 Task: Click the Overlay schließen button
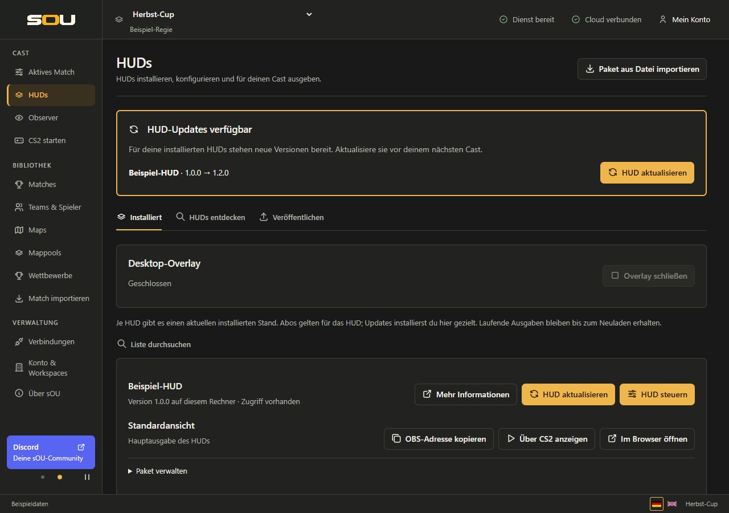click(x=649, y=276)
